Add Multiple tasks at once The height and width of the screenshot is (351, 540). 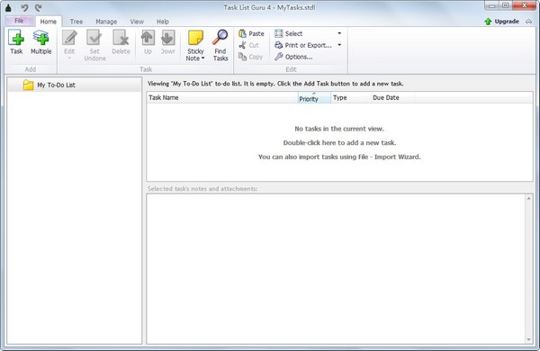41,42
